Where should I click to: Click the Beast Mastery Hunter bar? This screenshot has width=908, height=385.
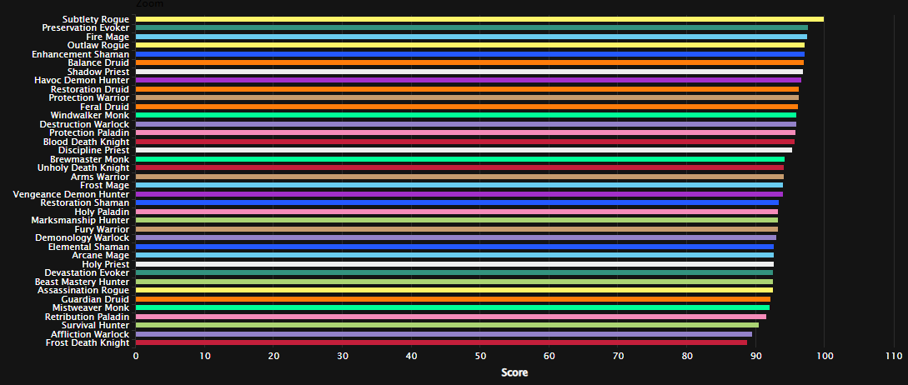click(454, 282)
